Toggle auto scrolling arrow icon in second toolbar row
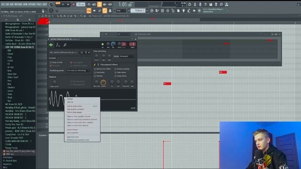 [94, 11]
